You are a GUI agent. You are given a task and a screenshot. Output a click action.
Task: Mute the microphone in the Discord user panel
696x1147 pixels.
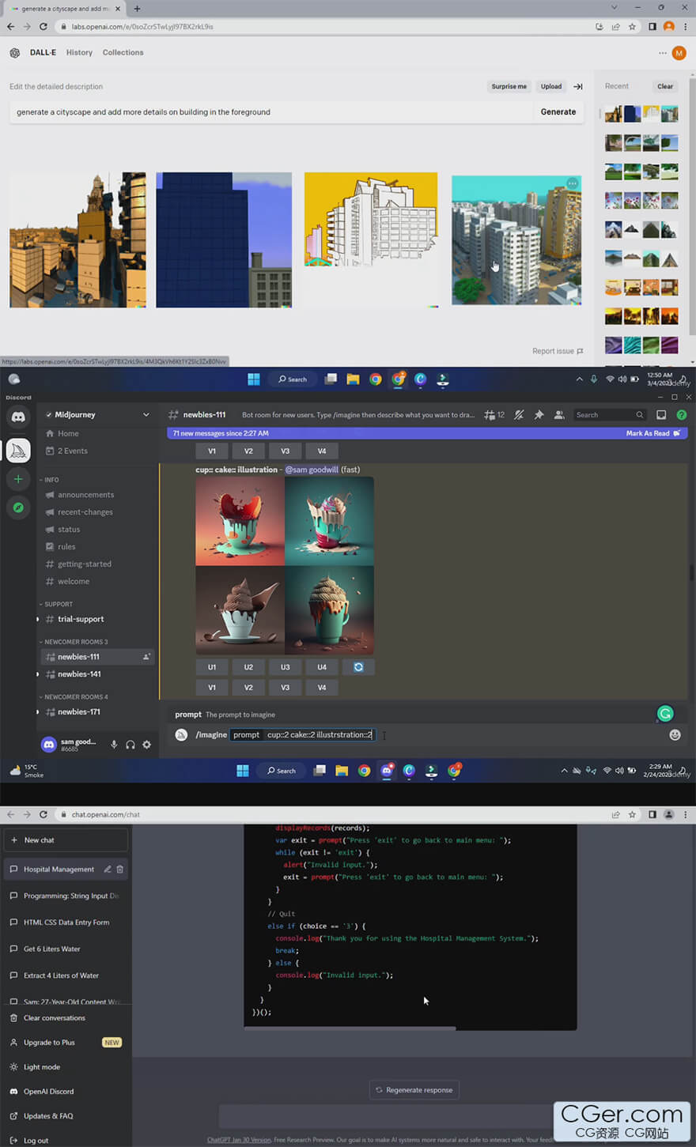tap(114, 745)
